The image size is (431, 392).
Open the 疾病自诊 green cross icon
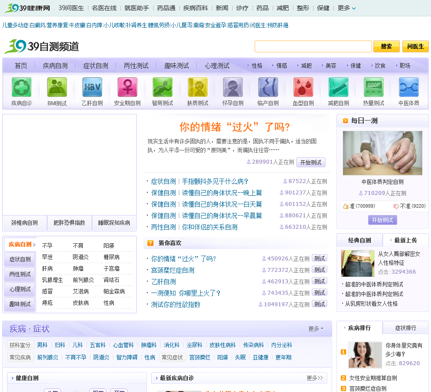pyautogui.click(x=22, y=87)
